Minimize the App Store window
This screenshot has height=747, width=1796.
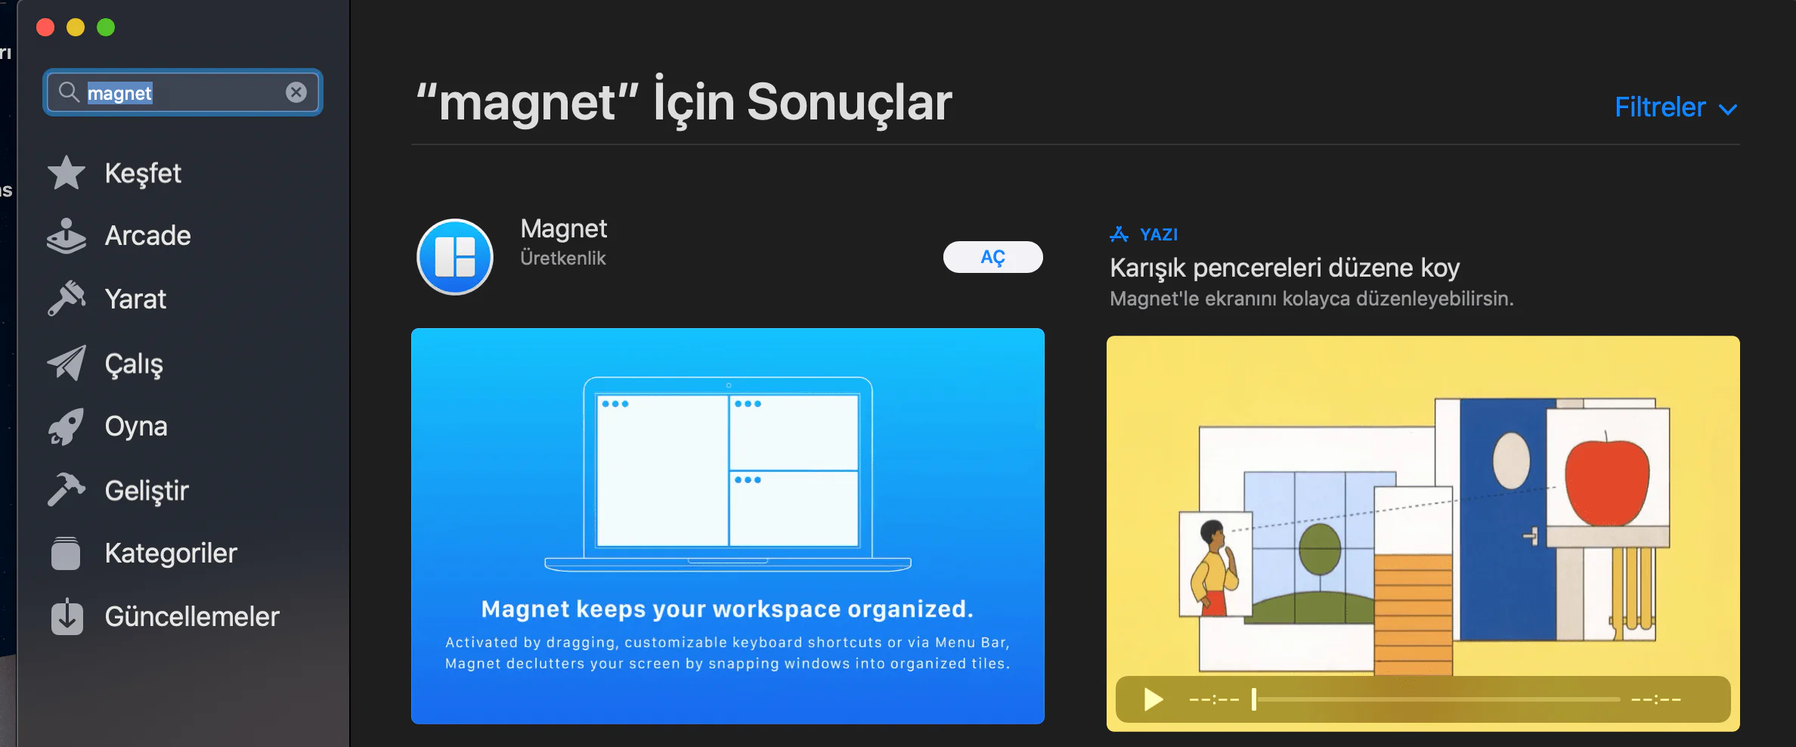(76, 27)
